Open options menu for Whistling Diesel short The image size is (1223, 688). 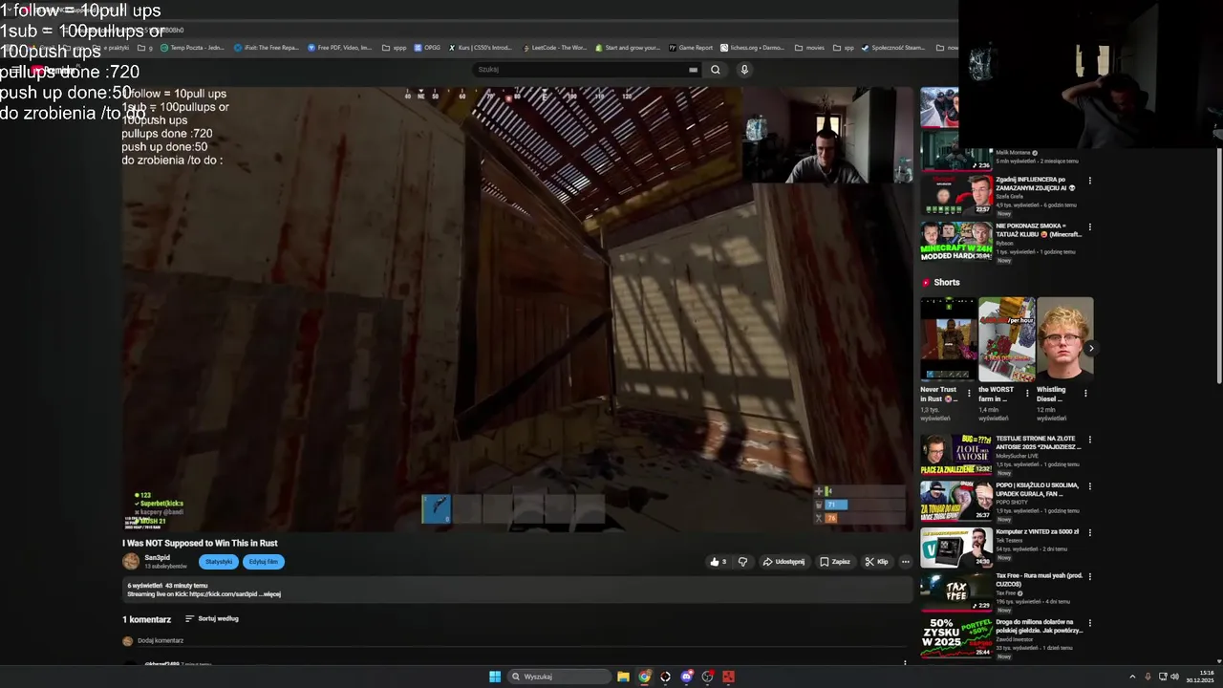tap(1085, 392)
